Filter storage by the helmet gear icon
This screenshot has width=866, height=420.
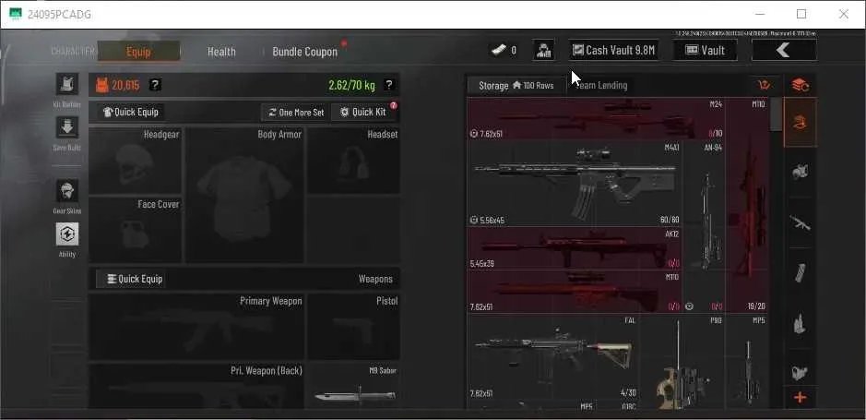801,172
